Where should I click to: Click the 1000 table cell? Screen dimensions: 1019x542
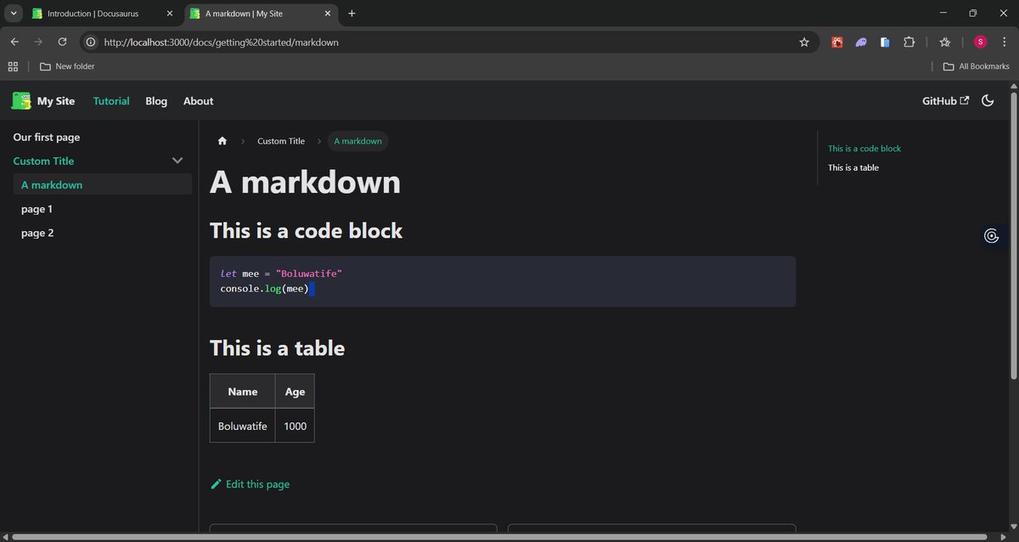[x=295, y=426]
